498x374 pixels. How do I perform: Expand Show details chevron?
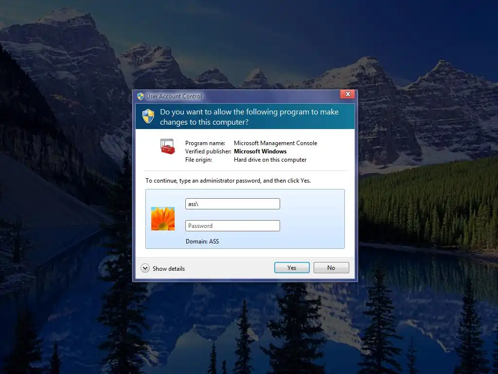click(145, 268)
